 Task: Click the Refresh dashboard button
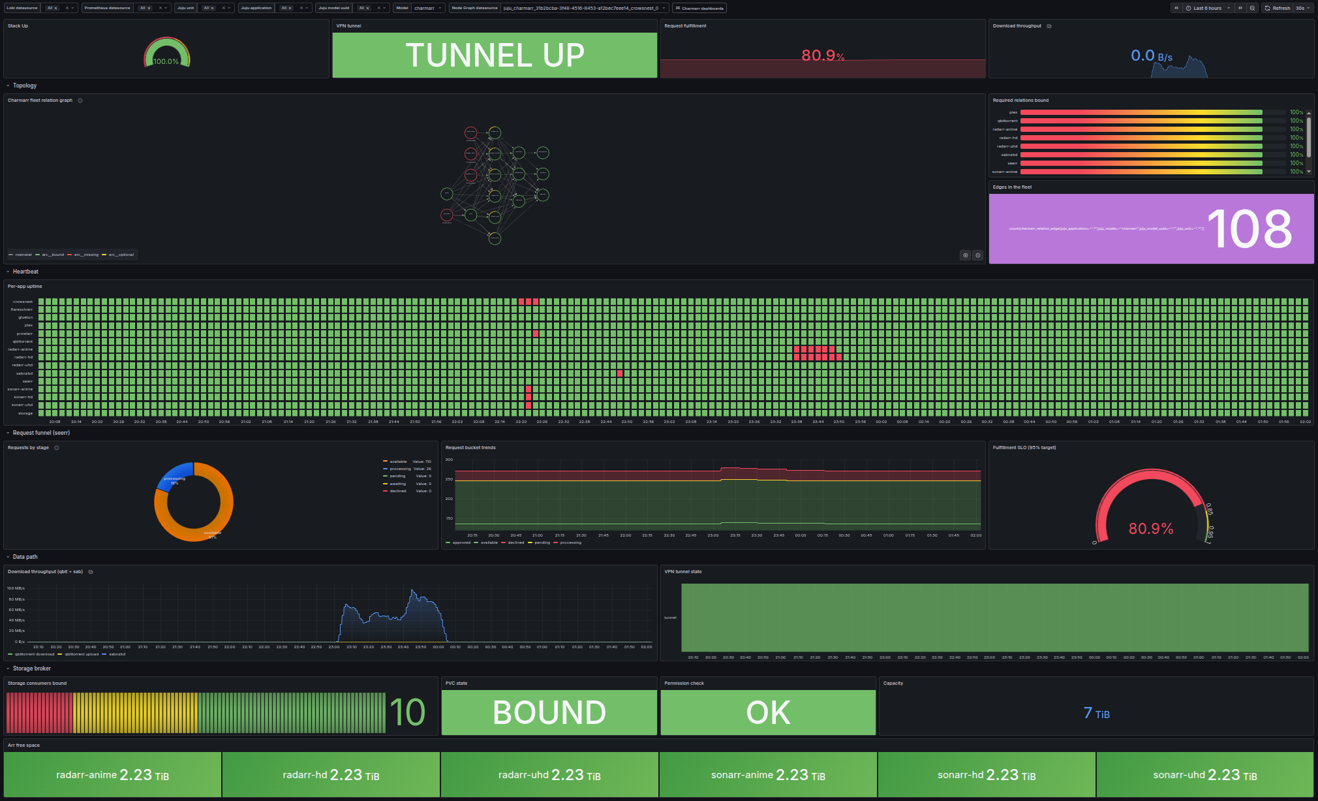tap(1278, 8)
